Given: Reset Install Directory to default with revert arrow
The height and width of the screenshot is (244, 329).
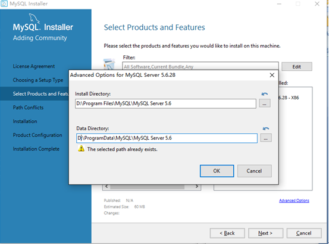Looking at the screenshot, I should pos(265,94).
